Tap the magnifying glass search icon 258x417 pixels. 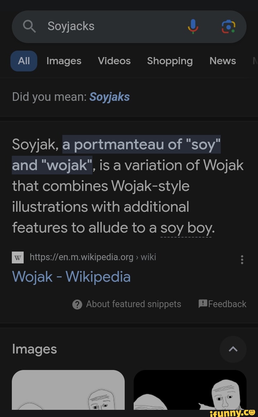[29, 26]
